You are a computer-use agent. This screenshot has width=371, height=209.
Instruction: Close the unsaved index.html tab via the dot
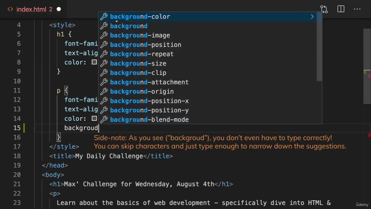click(59, 9)
